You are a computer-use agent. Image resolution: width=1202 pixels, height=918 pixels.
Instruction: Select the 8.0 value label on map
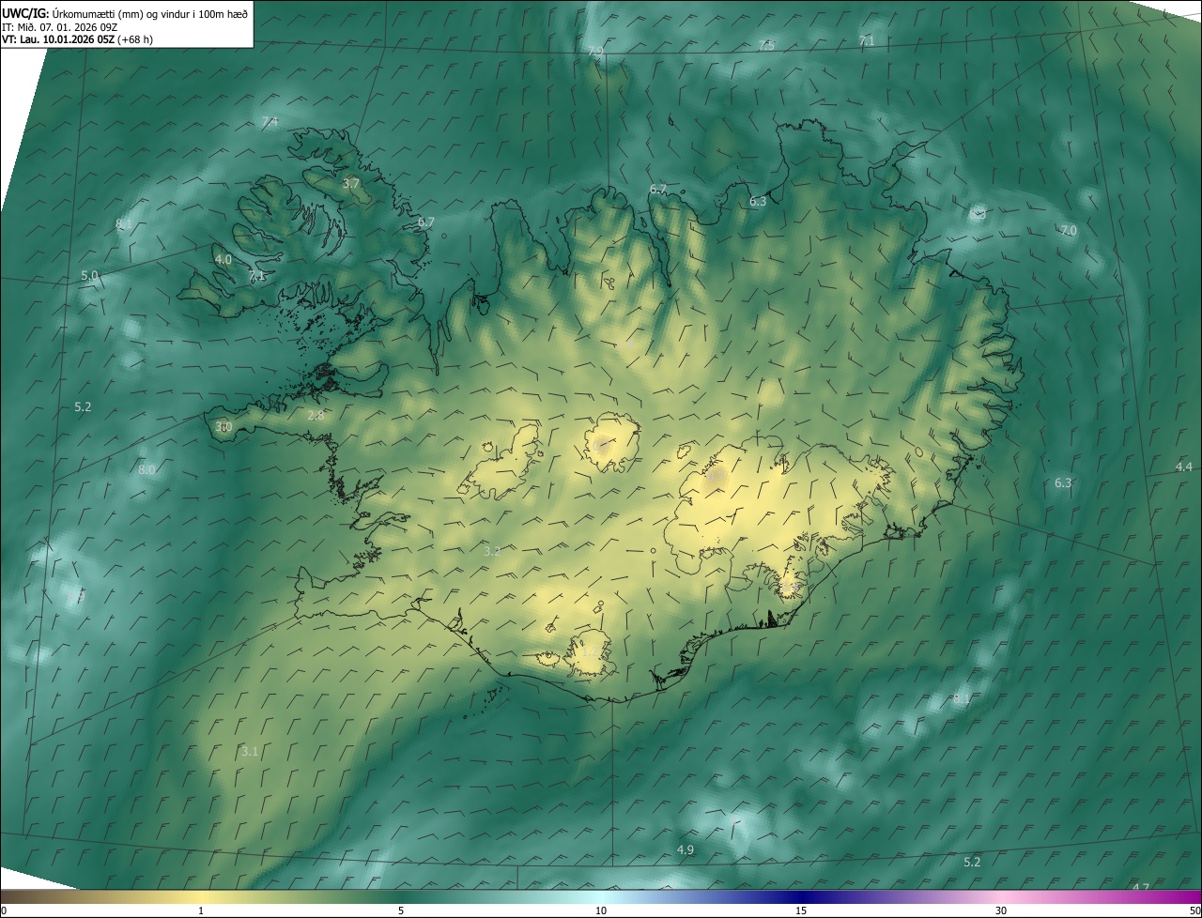coord(146,469)
